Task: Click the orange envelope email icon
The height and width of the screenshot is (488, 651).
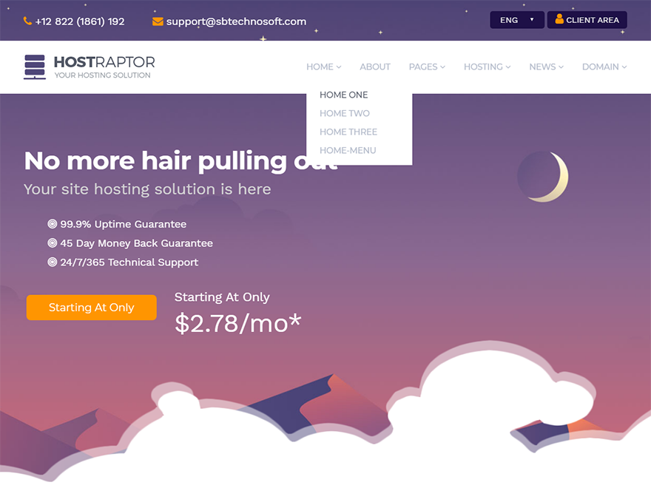Action: [158, 21]
